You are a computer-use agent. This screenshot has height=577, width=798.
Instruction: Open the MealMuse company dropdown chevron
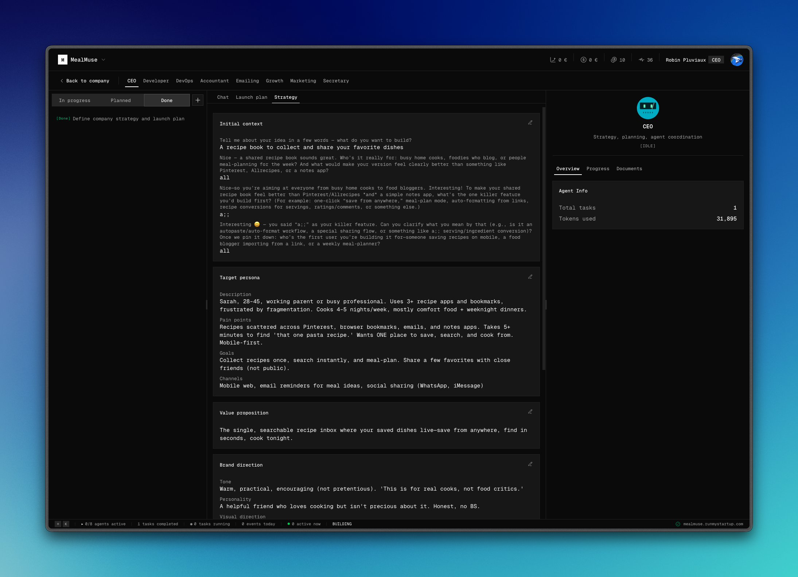point(103,60)
